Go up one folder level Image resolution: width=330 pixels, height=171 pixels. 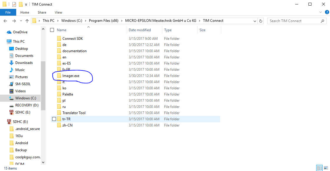[x=27, y=21]
